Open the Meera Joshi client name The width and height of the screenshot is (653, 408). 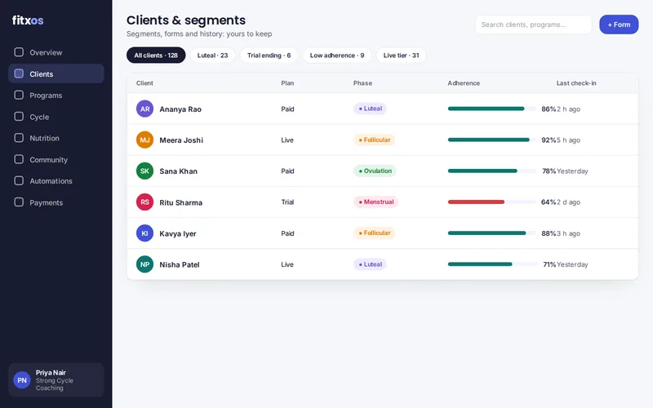[x=181, y=140]
